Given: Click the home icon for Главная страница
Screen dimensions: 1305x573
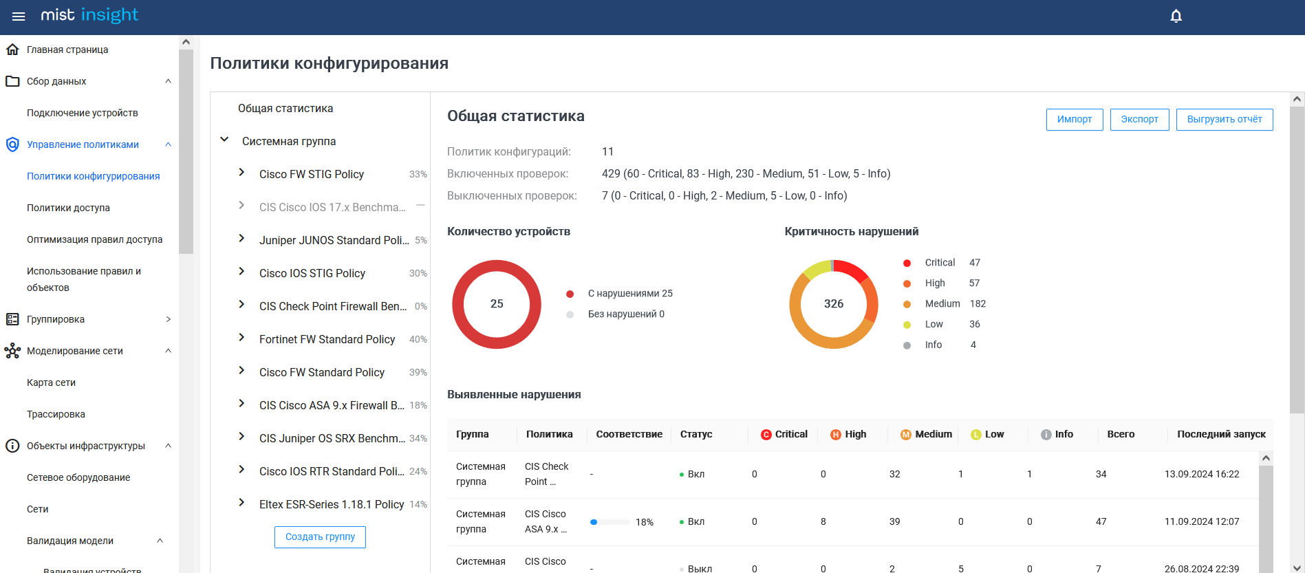Looking at the screenshot, I should pos(12,50).
